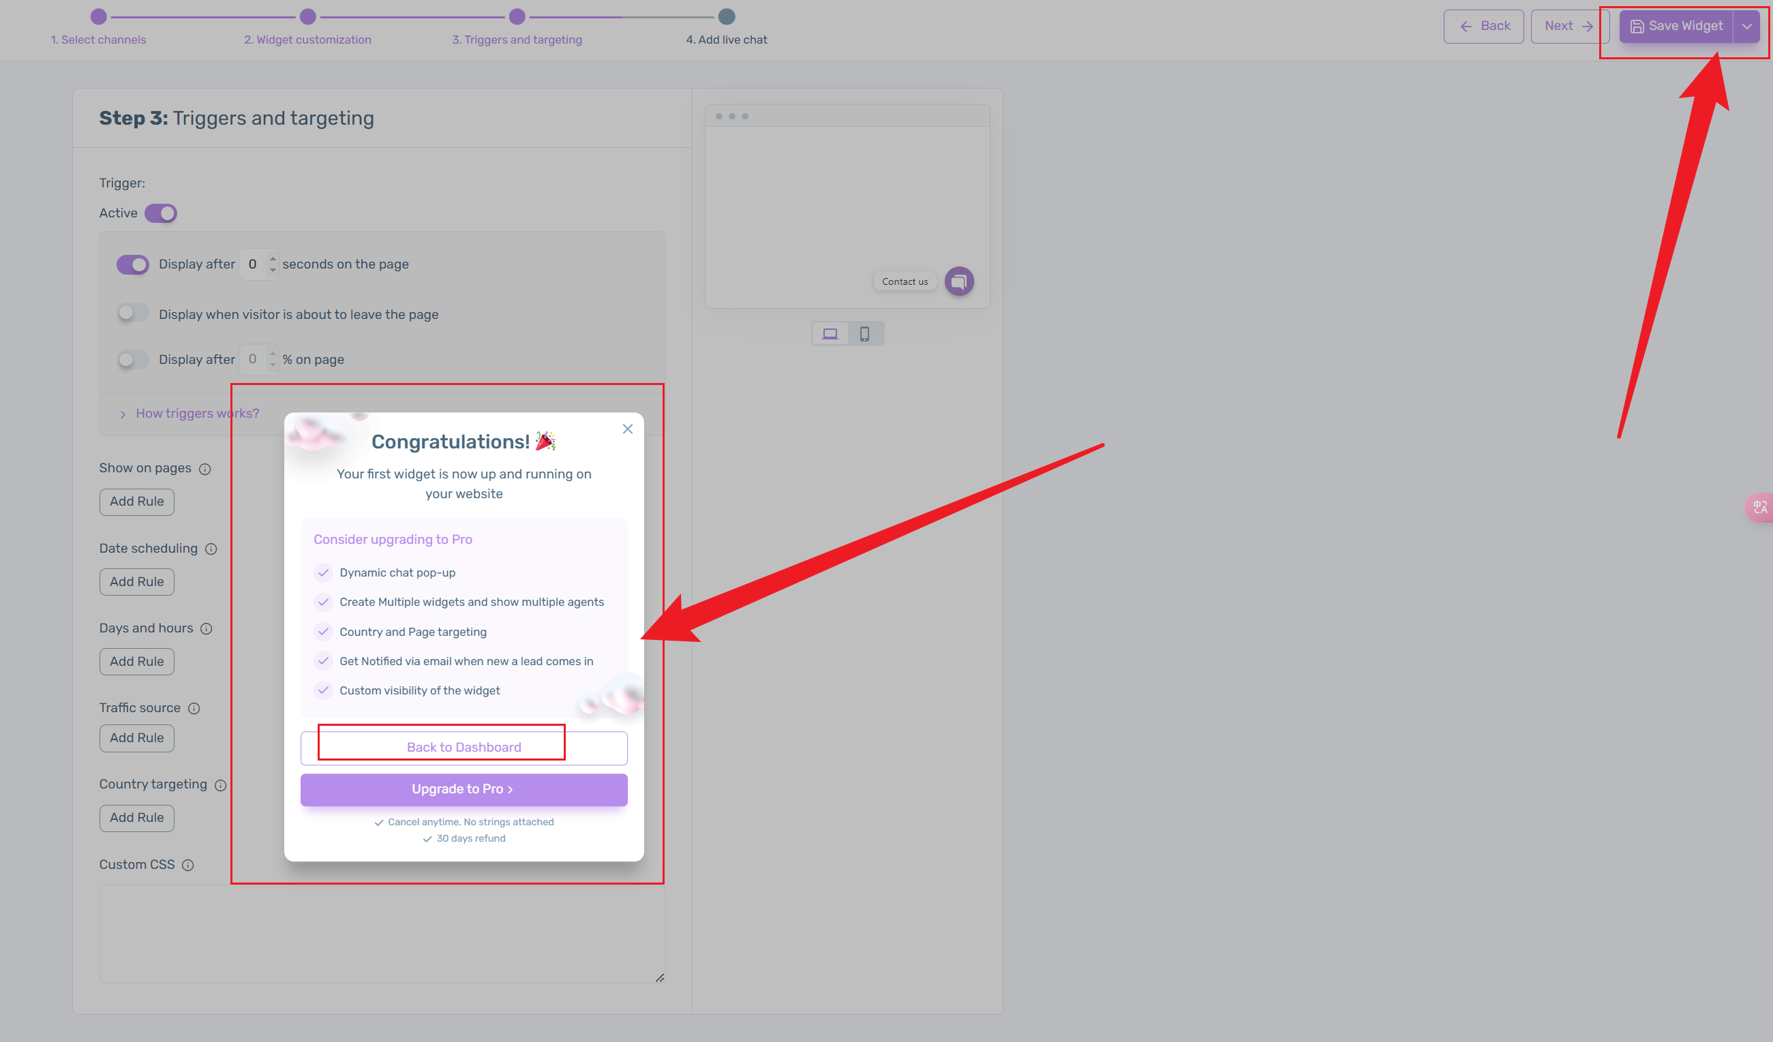Click the Traffic source info icon
Image resolution: width=1773 pixels, height=1042 pixels.
click(195, 709)
